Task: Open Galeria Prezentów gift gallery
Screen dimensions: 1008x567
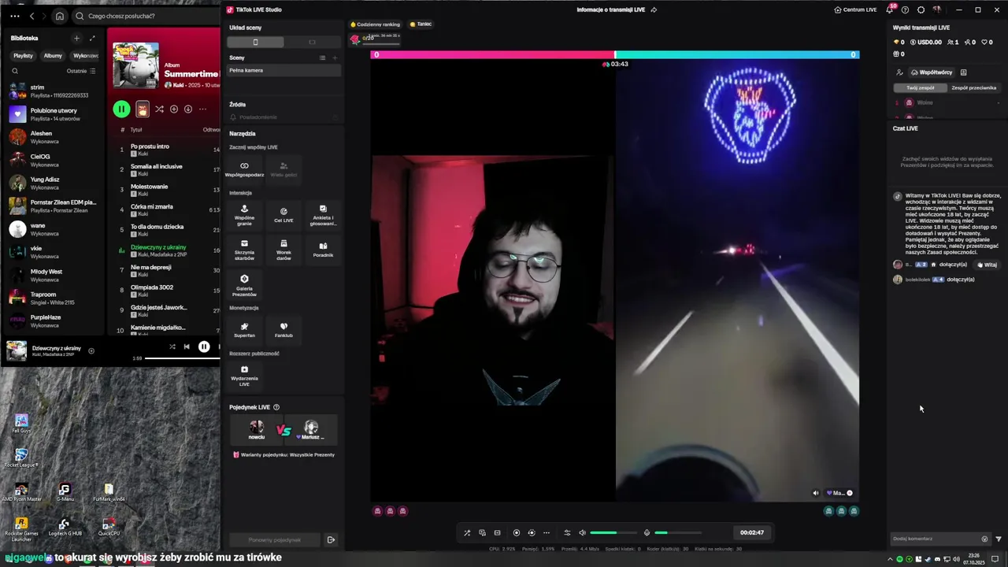Action: point(244,285)
